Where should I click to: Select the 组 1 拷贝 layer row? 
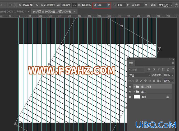pyautogui.click(x=152, y=87)
